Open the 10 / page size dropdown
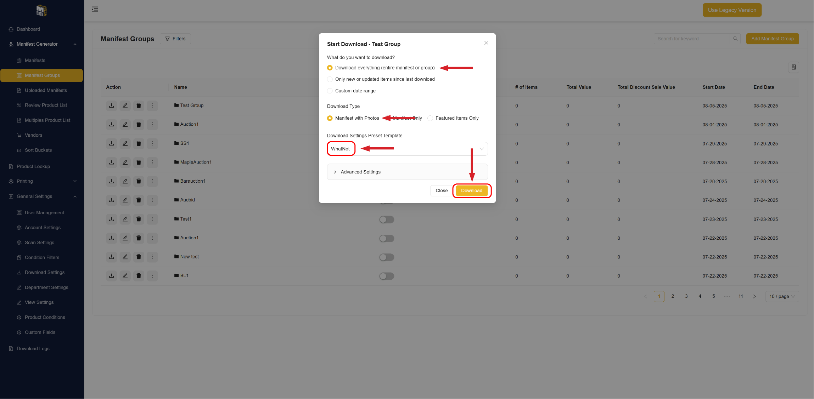The image size is (814, 399). coord(782,297)
